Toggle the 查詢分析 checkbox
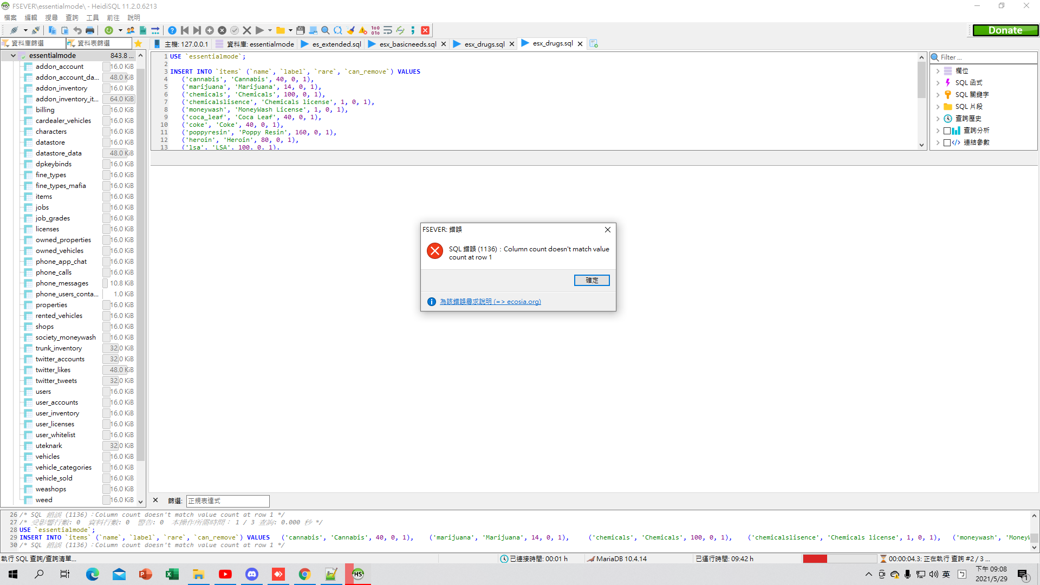 click(947, 131)
